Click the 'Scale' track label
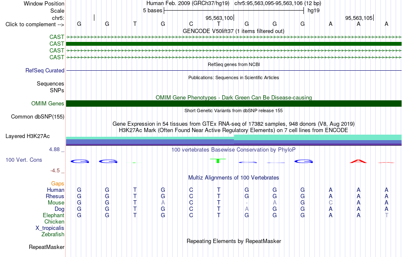Screen dimensions: 402x257 57,11
